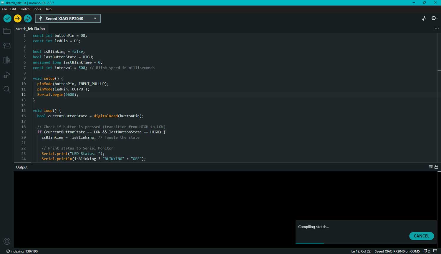Open the Library Manager panel
441x254 pixels.
point(7,60)
